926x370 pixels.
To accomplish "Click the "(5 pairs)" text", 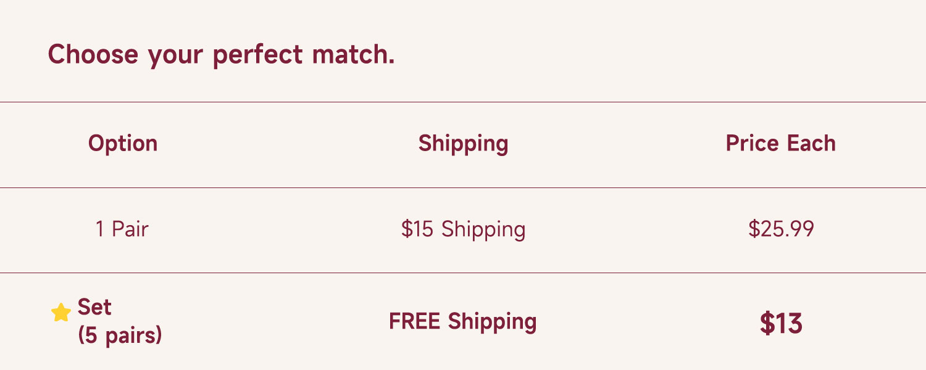I will 120,335.
